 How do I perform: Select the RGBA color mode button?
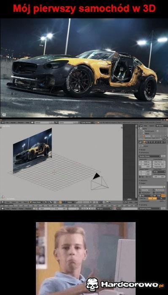[x=163, y=196]
